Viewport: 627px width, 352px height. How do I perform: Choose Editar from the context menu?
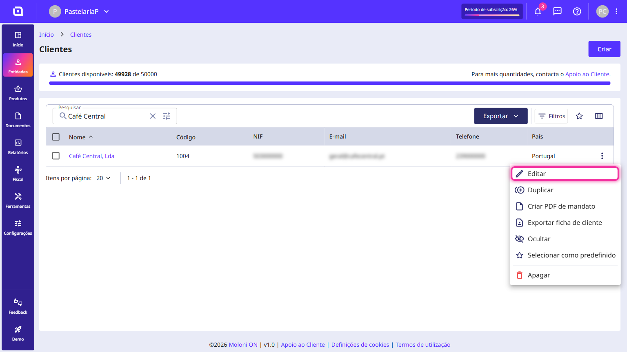[565, 174]
